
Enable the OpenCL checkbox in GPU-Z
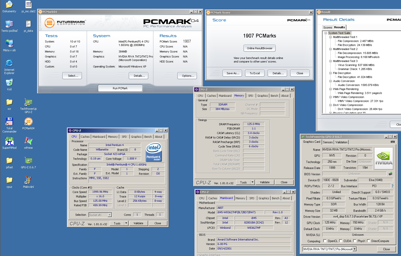tap(325, 241)
